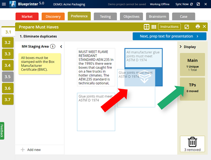This screenshot has width=211, height=160.
Task: Switch to small grid view
Action: [x=154, y=27]
